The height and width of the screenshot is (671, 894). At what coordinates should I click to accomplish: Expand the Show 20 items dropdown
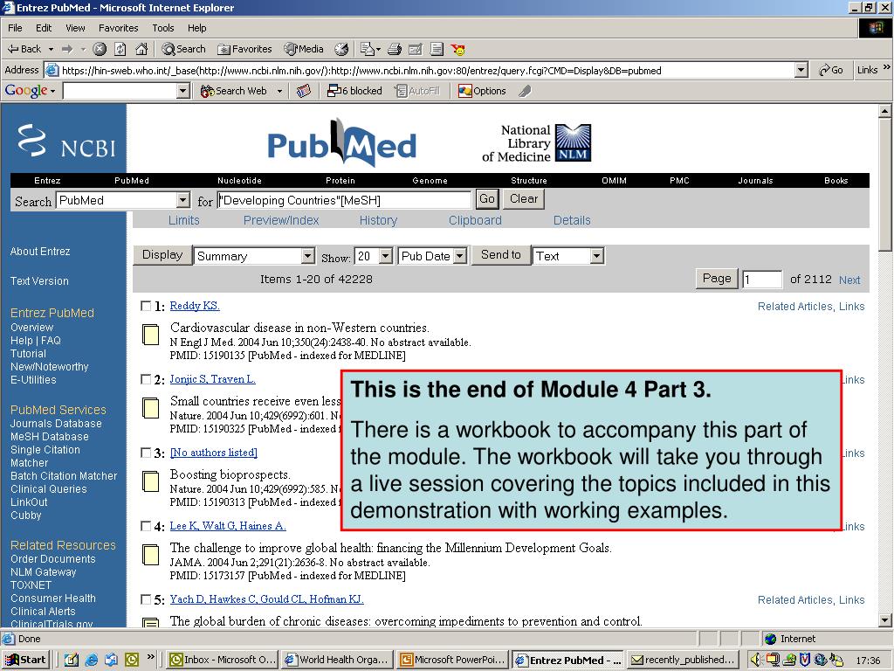385,256
